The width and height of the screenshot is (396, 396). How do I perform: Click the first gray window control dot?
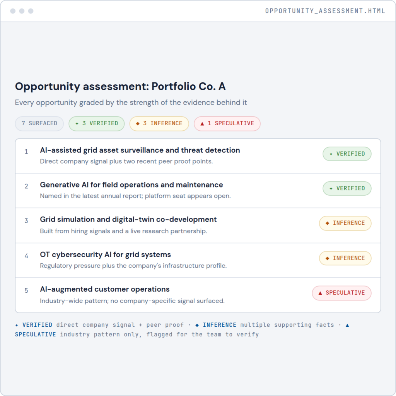[x=13, y=11]
